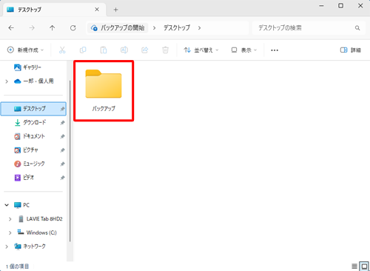
Task: Expand the LAVIE Tab 8HD2 node
Action: tap(10, 219)
